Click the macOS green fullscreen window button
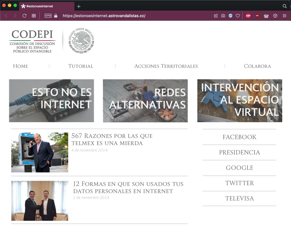Image resolution: width=291 pixels, height=231 pixels. click(15, 6)
